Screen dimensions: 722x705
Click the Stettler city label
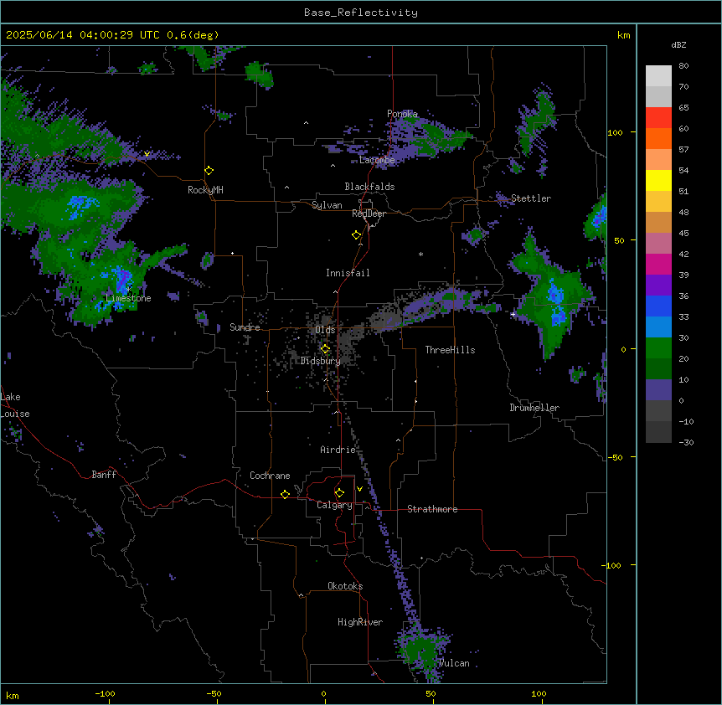(x=531, y=198)
